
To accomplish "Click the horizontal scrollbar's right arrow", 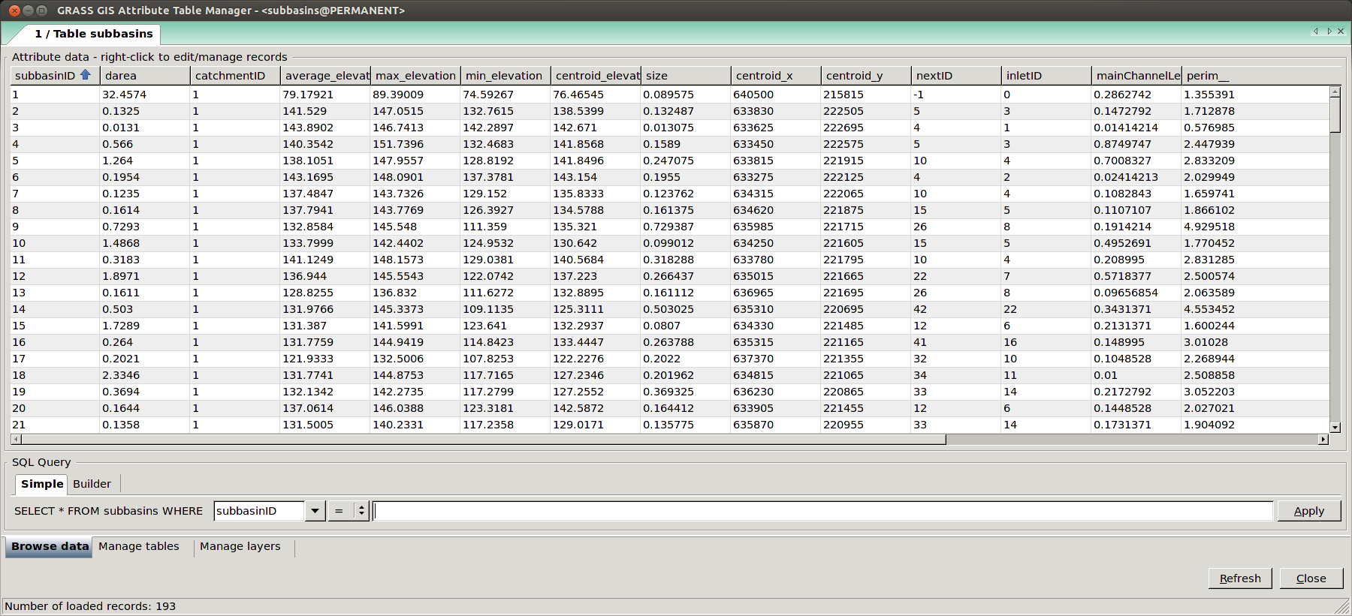I will [x=1323, y=440].
